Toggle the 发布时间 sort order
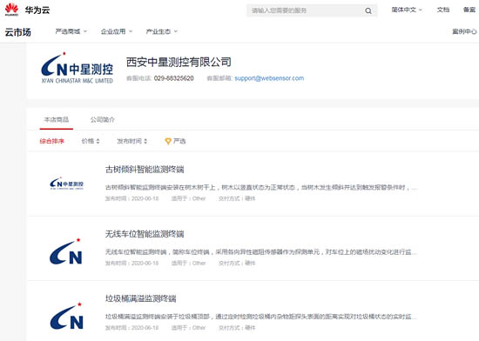Viewport: 479px width, 341px height. tap(132, 141)
